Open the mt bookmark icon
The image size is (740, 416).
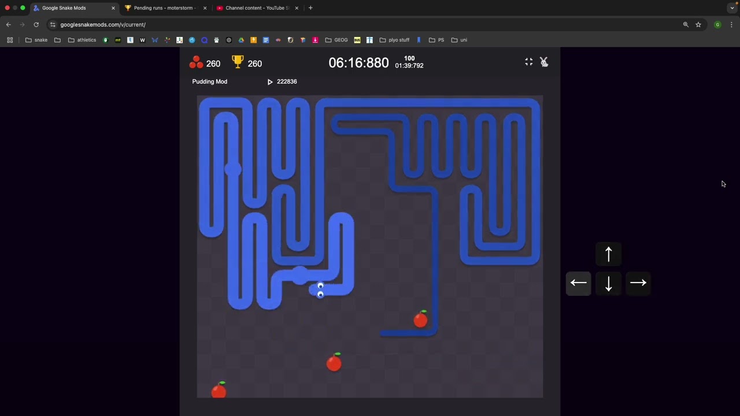(118, 40)
